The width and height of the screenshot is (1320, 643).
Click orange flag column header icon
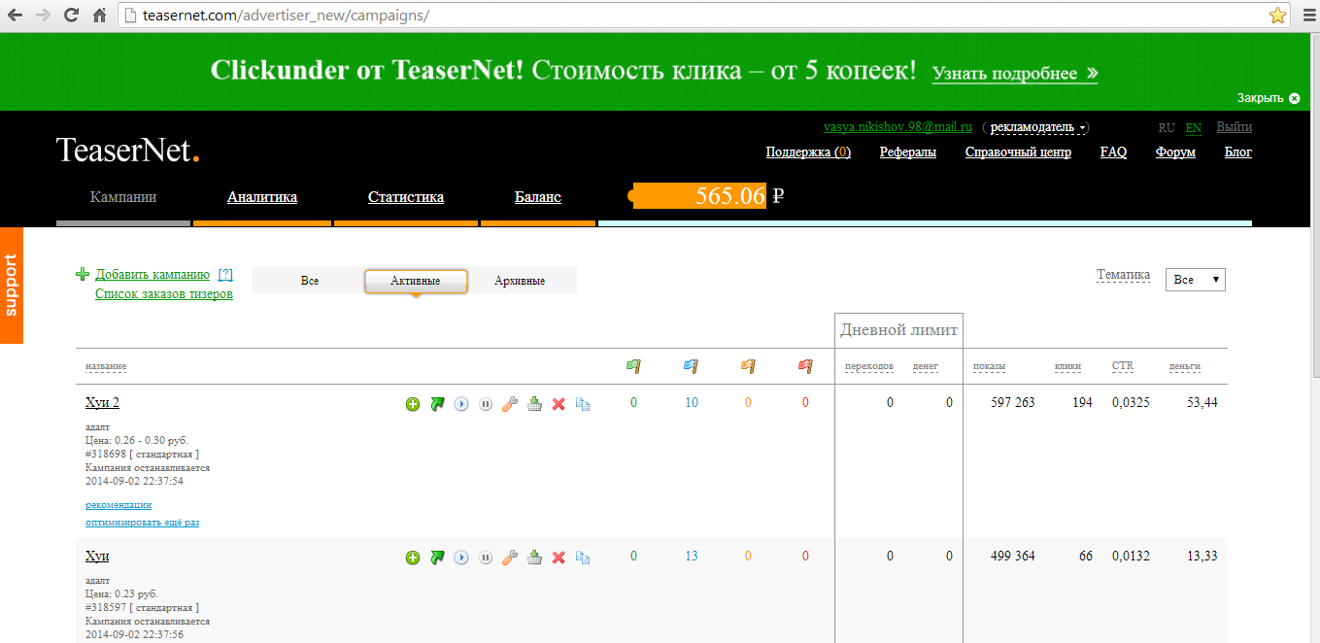coord(748,366)
